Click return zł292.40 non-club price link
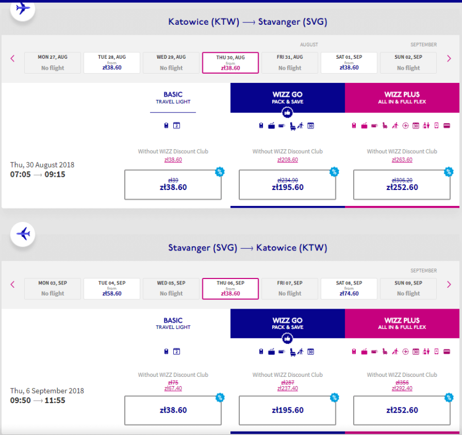The width and height of the screenshot is (462, 435). tap(402, 388)
